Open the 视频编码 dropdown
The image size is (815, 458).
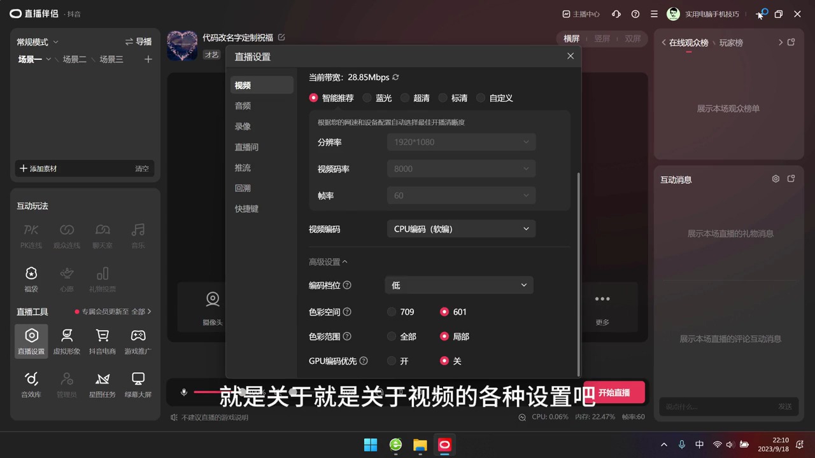pos(460,229)
